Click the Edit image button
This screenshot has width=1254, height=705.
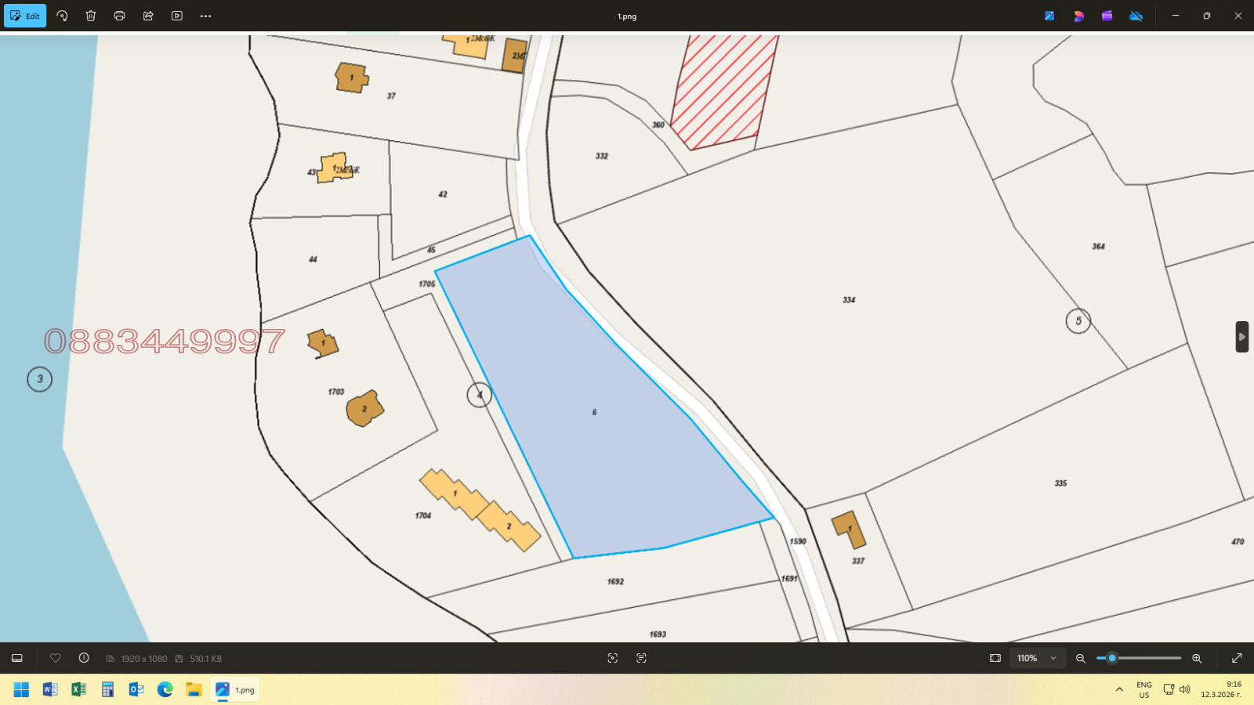tap(25, 16)
